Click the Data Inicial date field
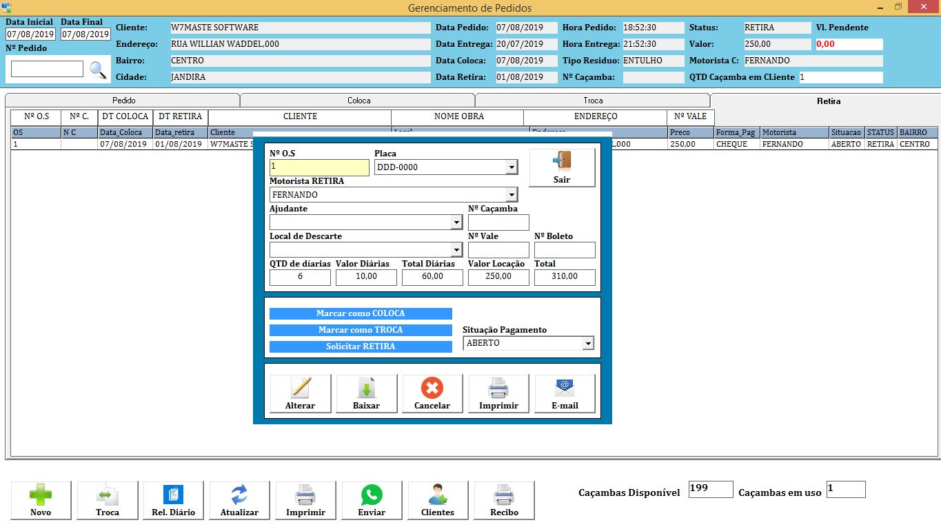941x529 pixels. 31,34
